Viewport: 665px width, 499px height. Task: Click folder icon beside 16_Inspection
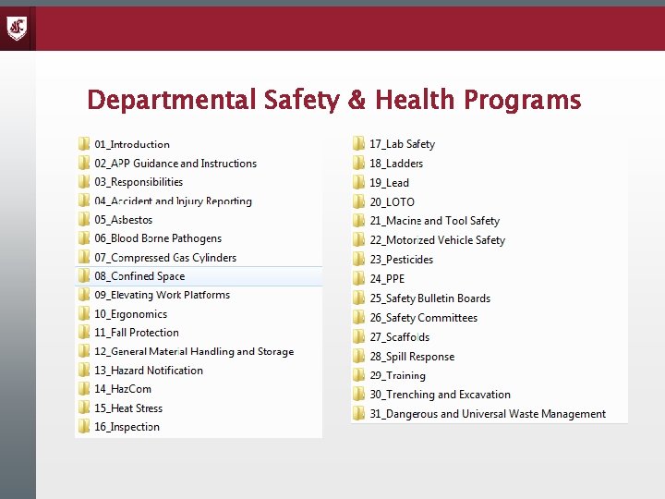(84, 426)
